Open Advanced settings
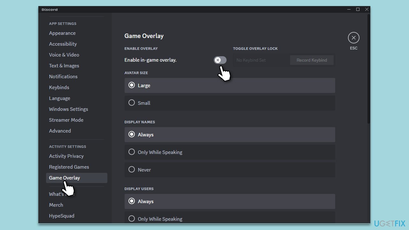Viewport: 409px width, 230px height. coord(60,131)
